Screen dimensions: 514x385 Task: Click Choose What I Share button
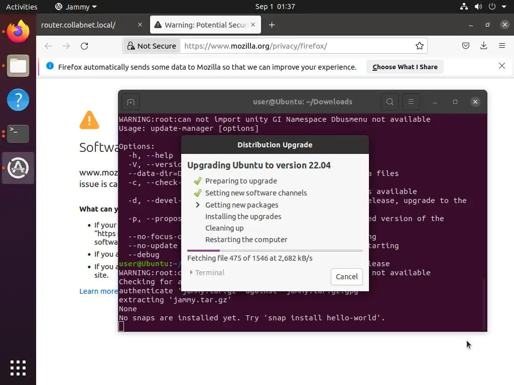pos(405,67)
